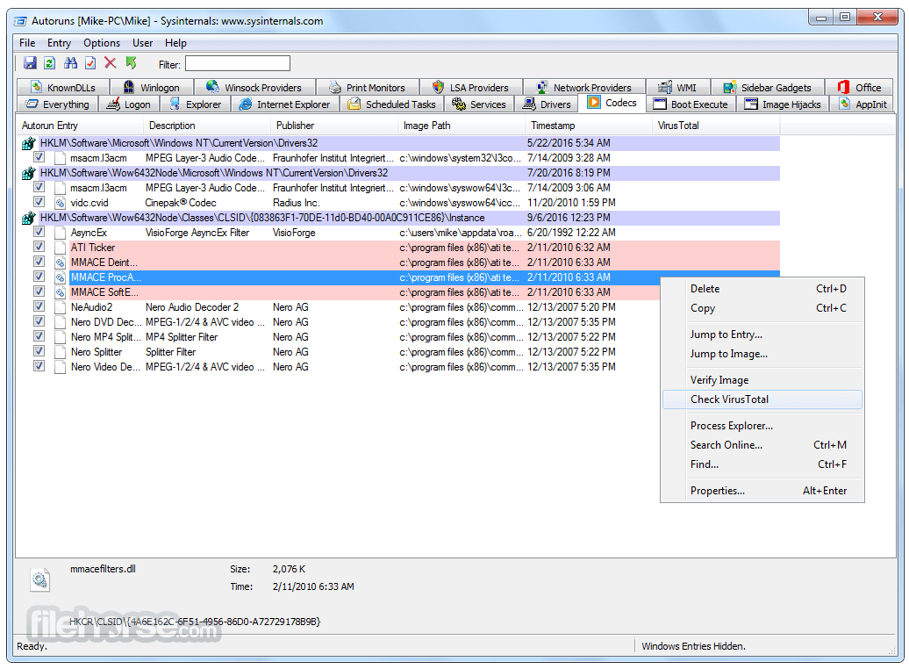Click the green Jump to Entry toolbar icon
The width and height of the screenshot is (909, 669).
click(131, 62)
